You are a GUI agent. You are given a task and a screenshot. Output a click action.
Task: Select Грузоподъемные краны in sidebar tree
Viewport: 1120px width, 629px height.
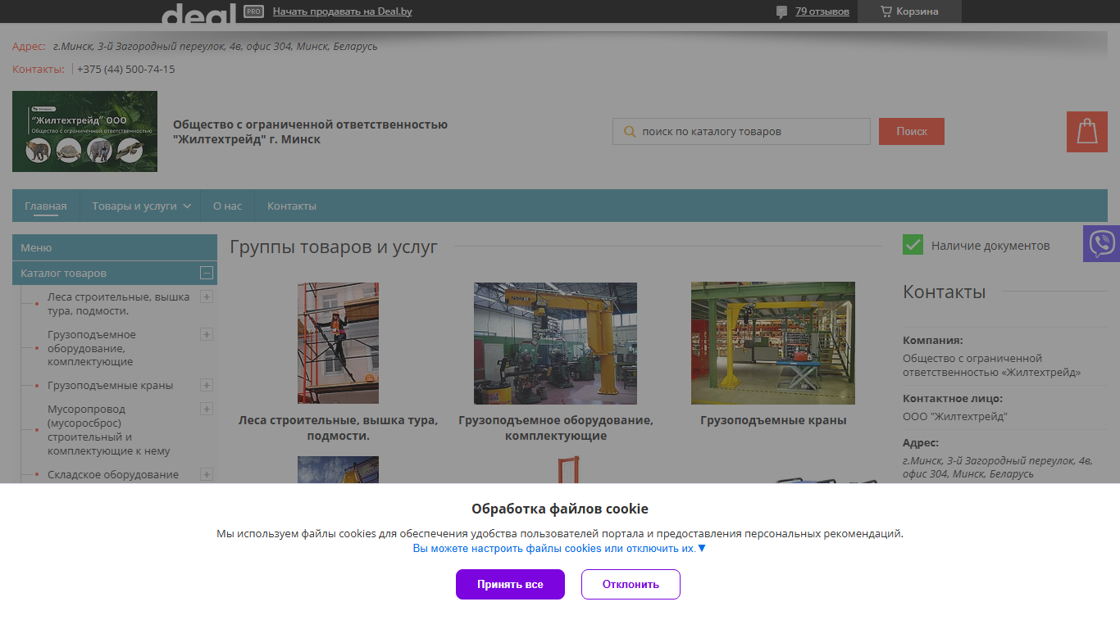(x=111, y=385)
